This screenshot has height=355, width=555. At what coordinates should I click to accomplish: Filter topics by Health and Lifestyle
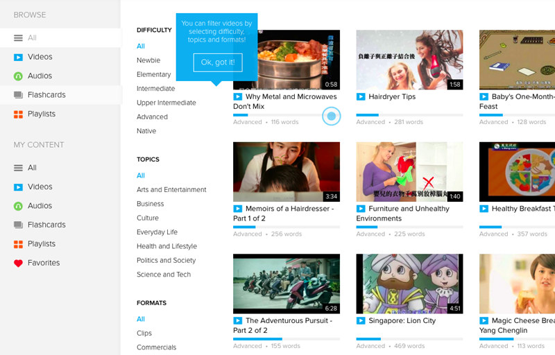tap(166, 246)
